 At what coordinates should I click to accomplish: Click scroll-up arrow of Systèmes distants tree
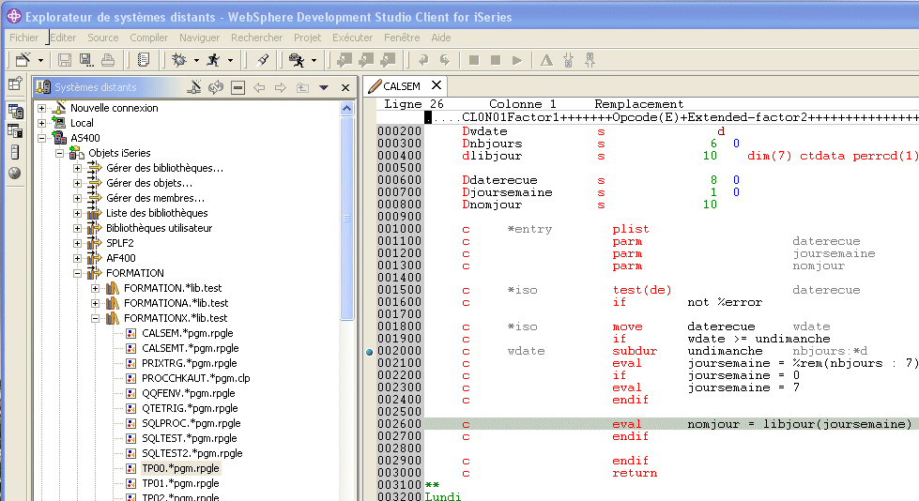(347, 109)
